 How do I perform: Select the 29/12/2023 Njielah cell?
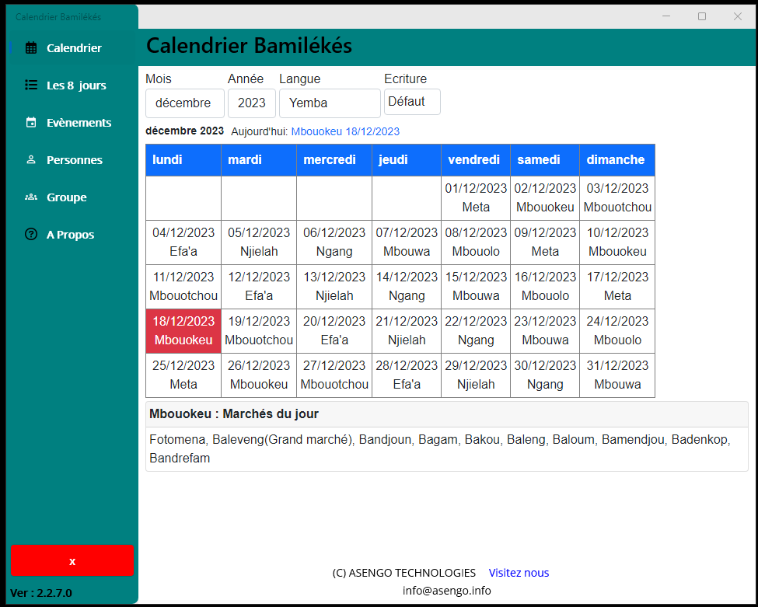pos(476,375)
